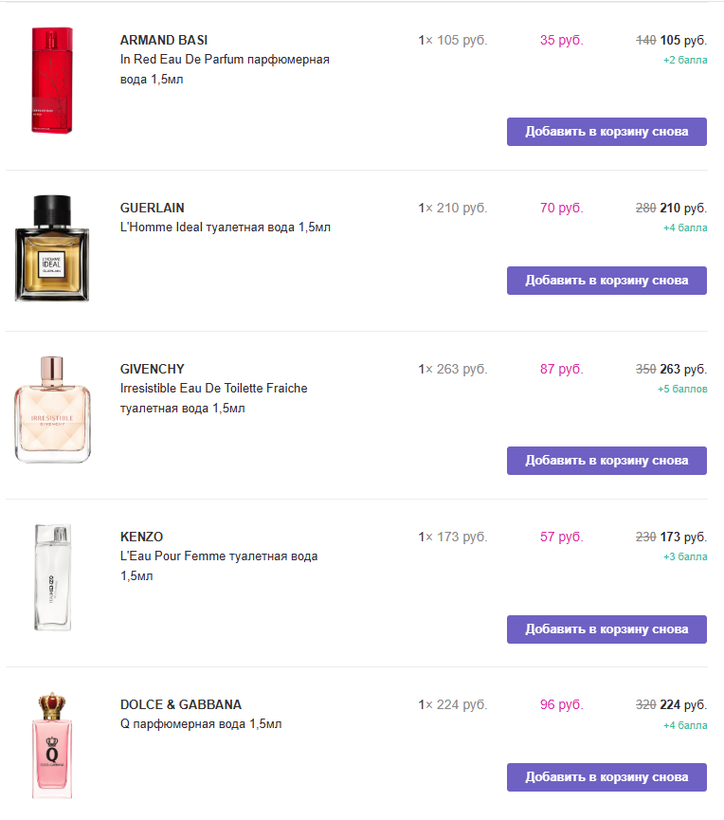Open the GUERLAIN brand link

[153, 208]
